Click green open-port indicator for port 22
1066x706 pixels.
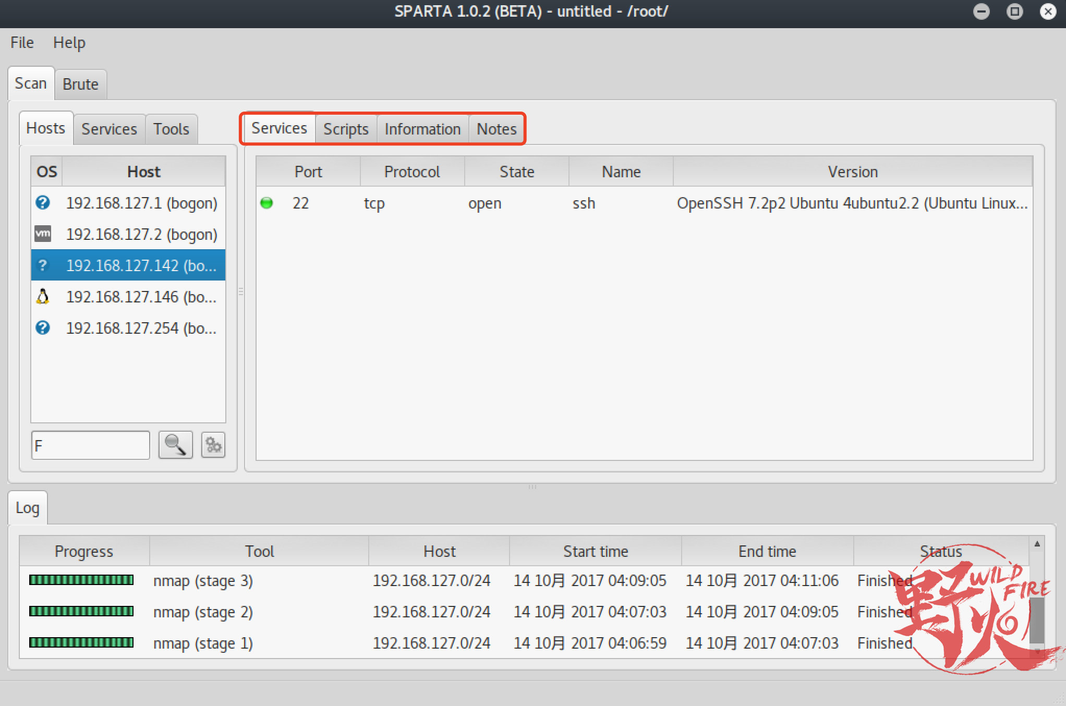pyautogui.click(x=266, y=203)
